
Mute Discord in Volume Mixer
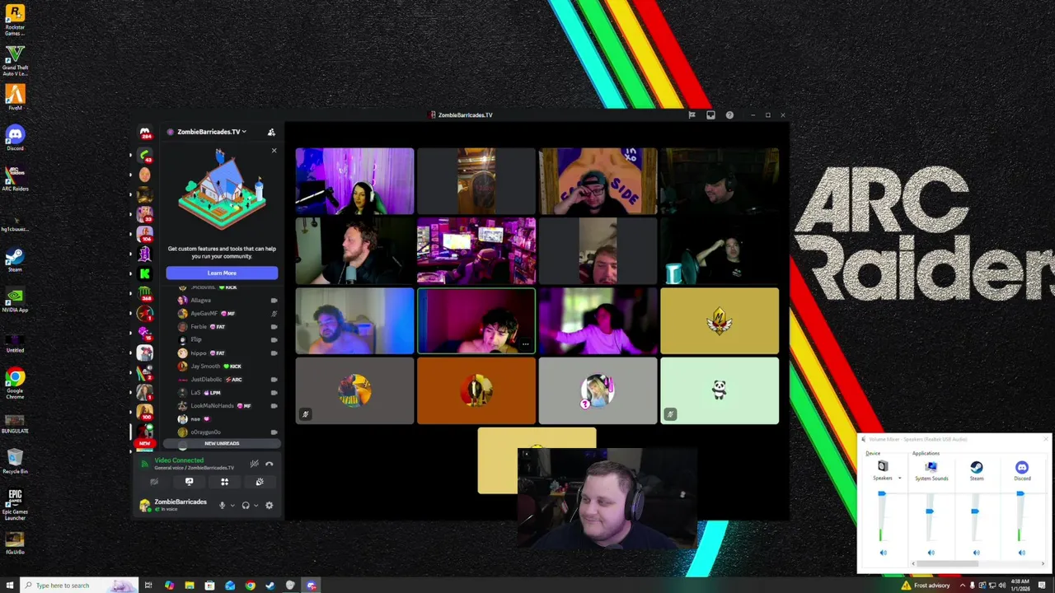[x=1022, y=553]
